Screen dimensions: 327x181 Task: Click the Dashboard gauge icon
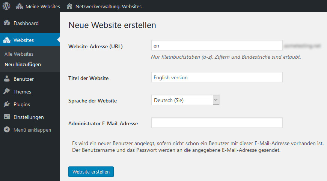click(x=7, y=23)
